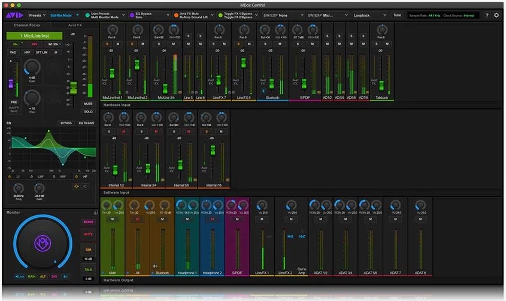Solo the Mic/Line/Inst 1 channel

[107, 44]
